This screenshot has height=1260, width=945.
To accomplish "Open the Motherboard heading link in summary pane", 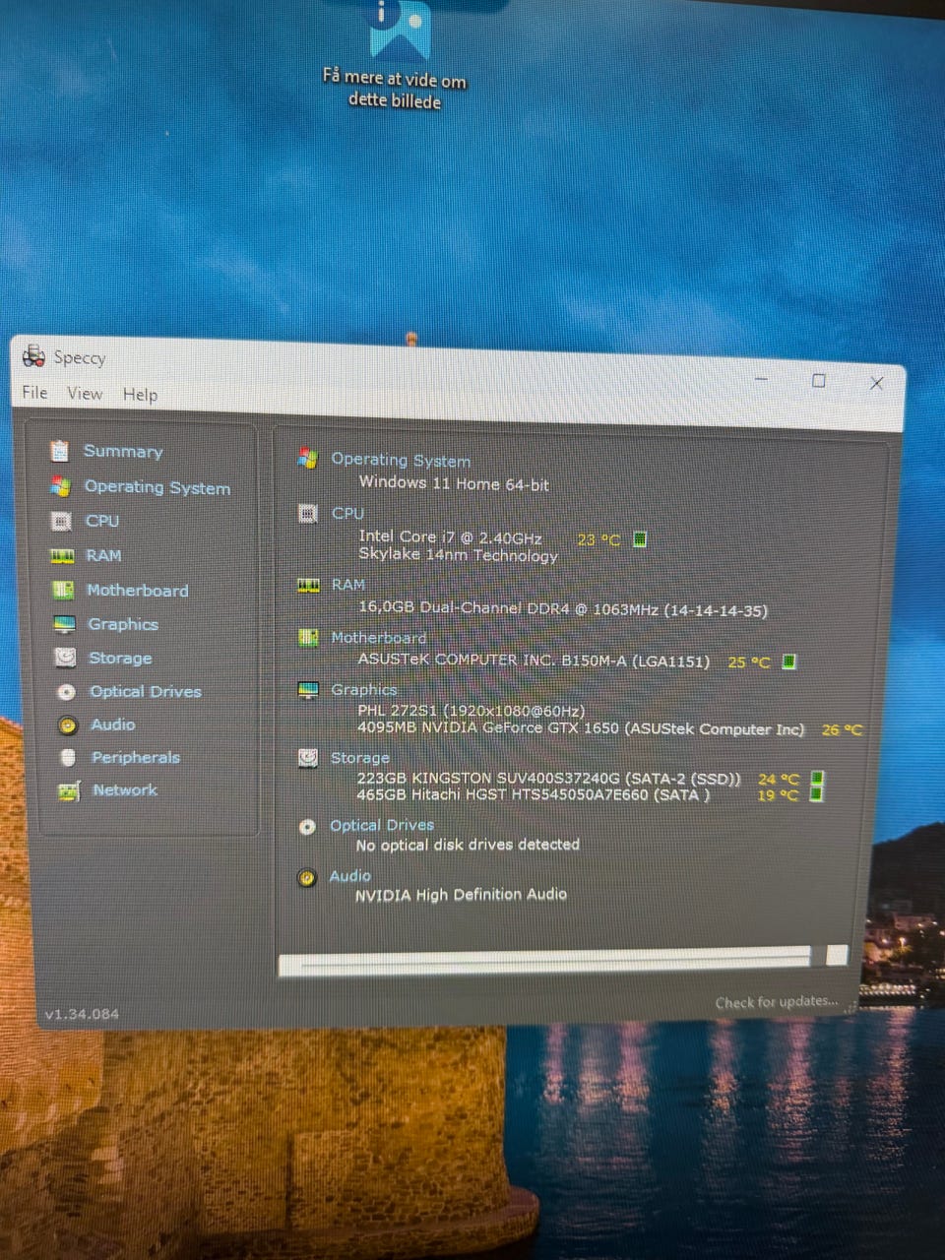I will click(378, 637).
